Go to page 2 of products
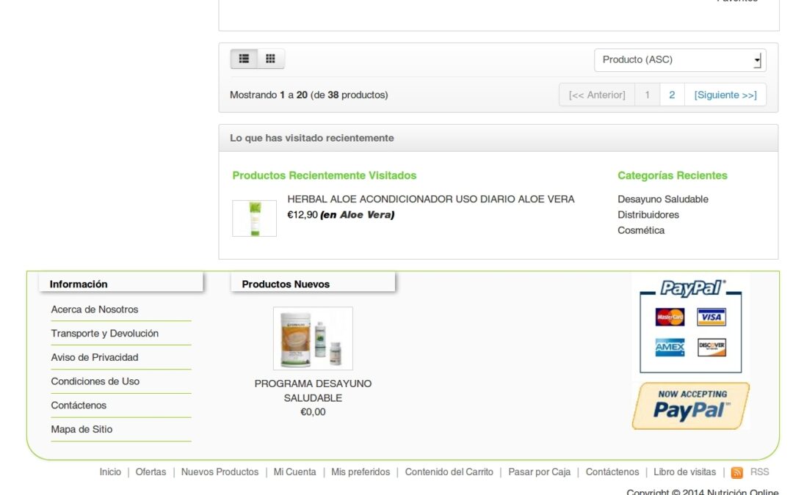The width and height of the screenshot is (793, 495). pos(672,95)
